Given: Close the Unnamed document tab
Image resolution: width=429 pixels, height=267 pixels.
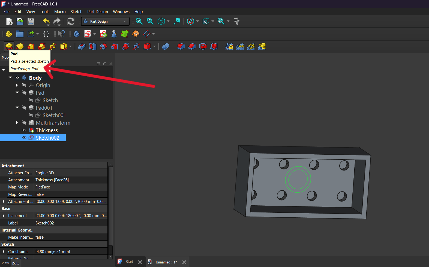Looking at the screenshot, I should coord(184,262).
